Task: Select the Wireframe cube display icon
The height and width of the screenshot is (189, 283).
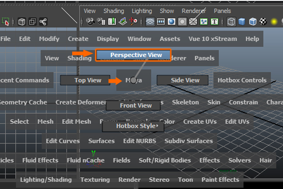Action: 231,22
